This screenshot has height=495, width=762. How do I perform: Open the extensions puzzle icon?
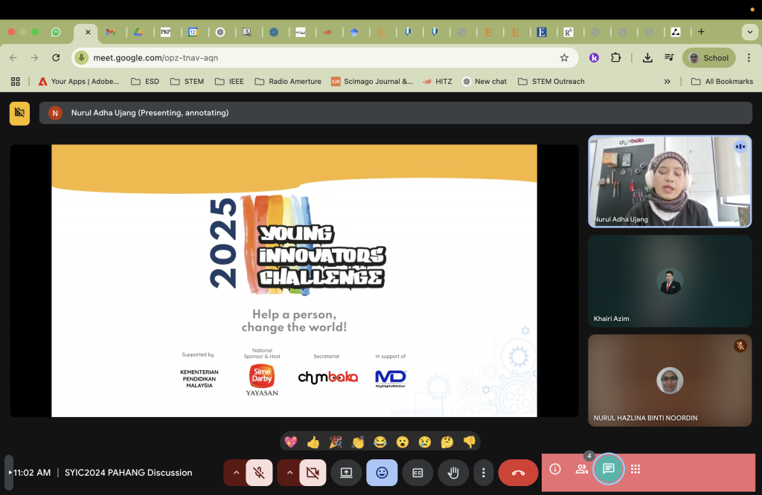click(615, 58)
